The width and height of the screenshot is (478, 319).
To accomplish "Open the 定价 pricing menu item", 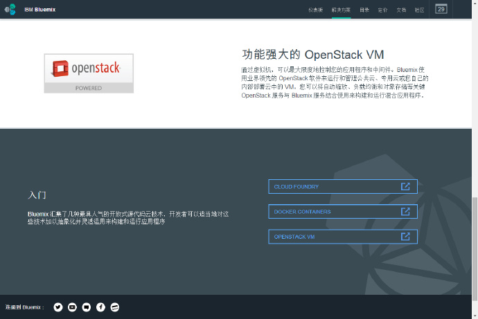I will click(382, 10).
